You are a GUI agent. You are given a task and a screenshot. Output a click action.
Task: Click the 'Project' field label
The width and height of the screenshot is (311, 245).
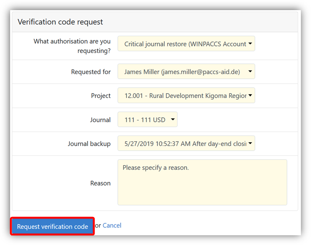(101, 96)
